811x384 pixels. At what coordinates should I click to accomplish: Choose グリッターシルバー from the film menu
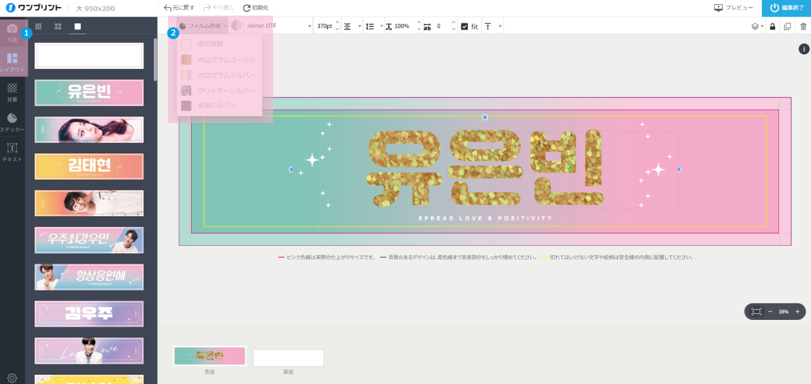(226, 90)
